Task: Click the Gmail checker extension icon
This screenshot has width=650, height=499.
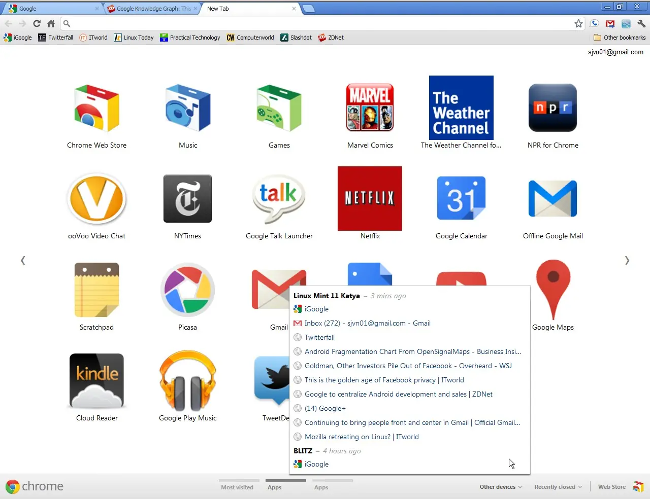Action: click(x=610, y=23)
